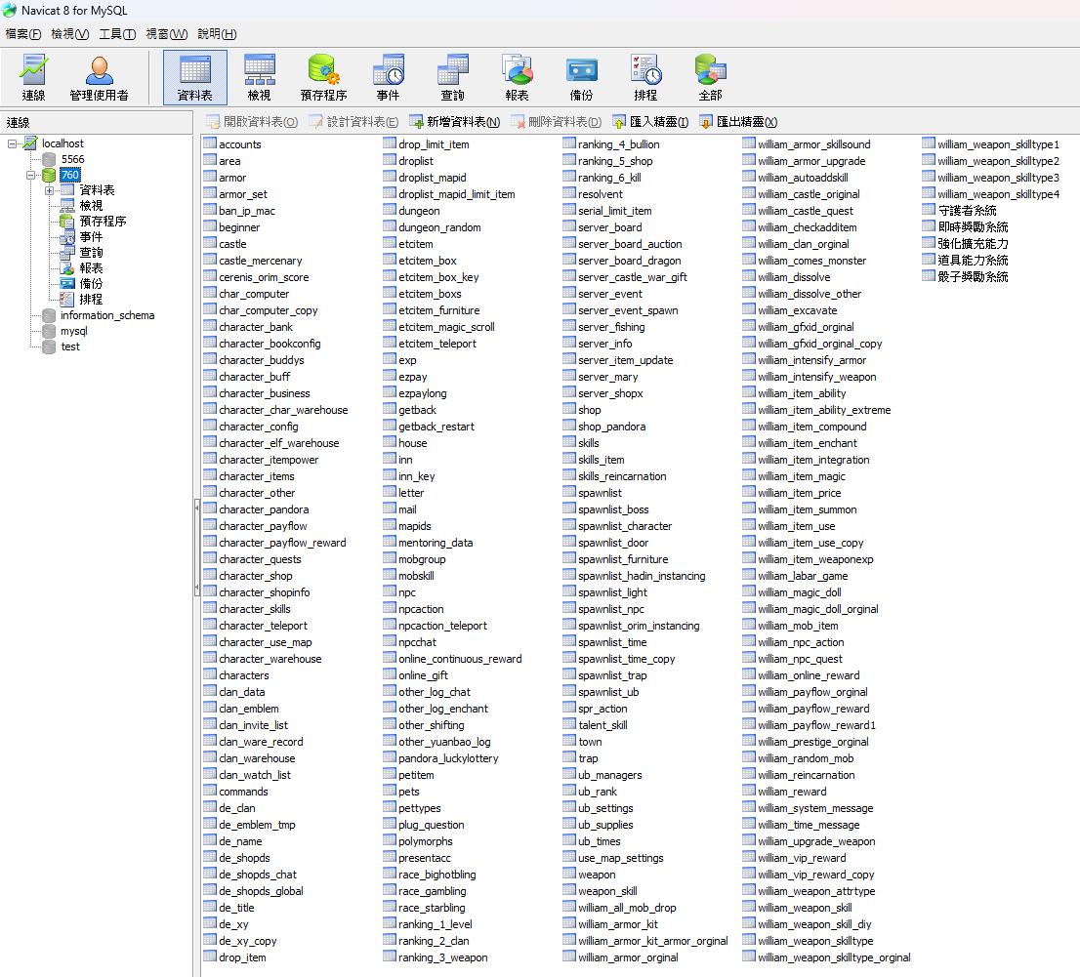1080x977 pixels.
Task: Select the test database
Action: coord(70,346)
